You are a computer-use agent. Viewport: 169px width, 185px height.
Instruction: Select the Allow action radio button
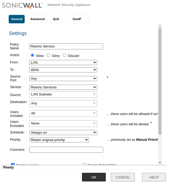33,55
